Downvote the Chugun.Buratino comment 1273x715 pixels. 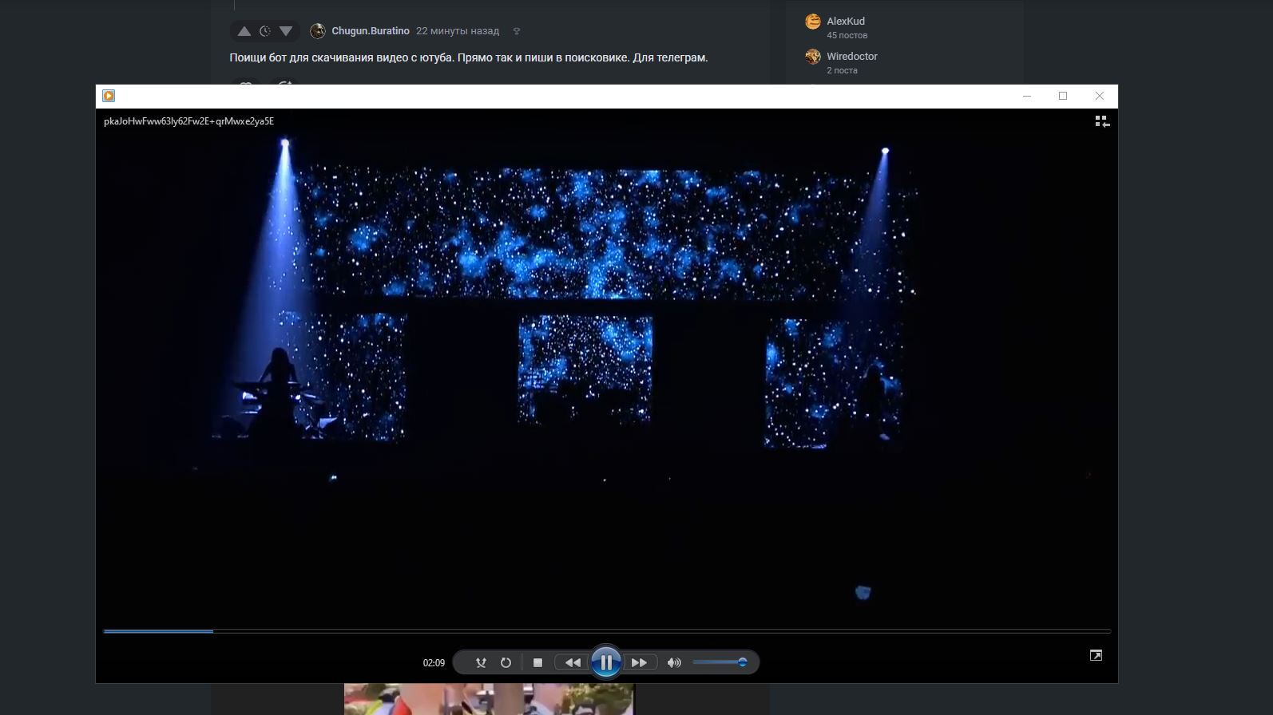coord(286,31)
